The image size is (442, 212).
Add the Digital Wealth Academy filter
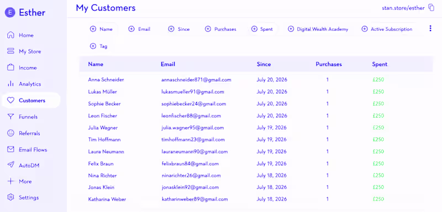tap(318, 29)
